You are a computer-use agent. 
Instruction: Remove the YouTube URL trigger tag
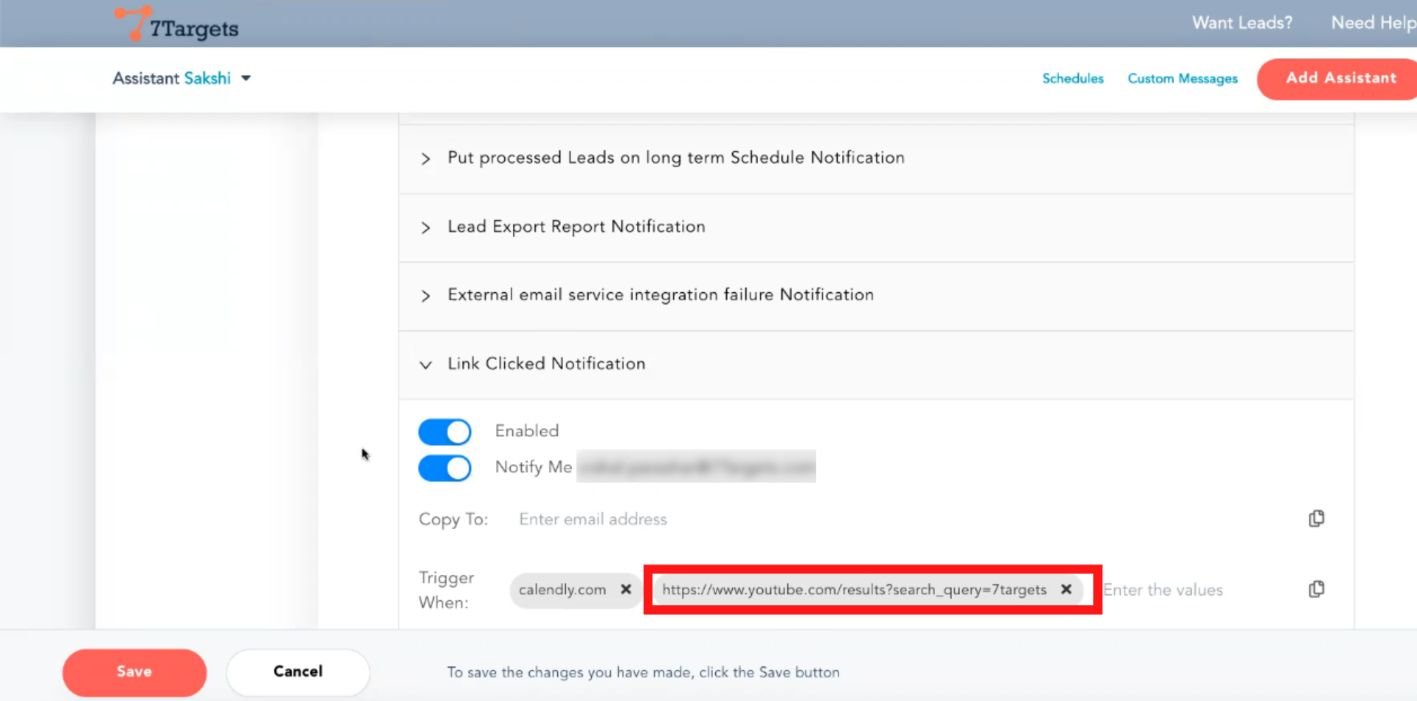[x=1066, y=590]
